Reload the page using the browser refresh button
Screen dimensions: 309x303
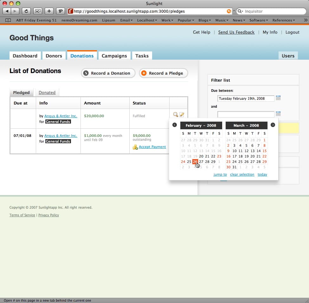coord(26,11)
